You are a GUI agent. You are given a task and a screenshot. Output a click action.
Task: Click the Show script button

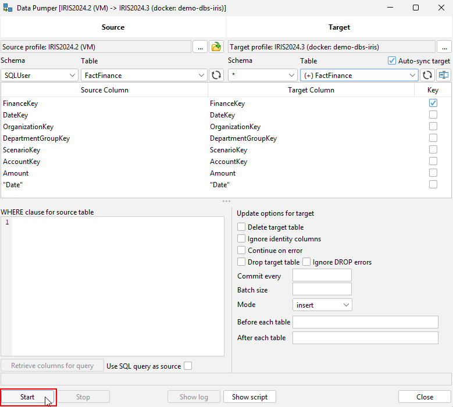click(249, 397)
